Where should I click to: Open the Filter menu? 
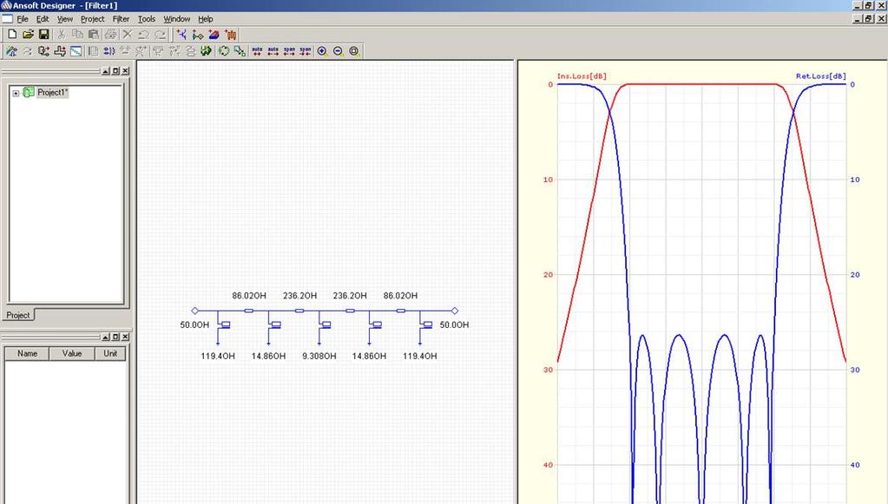pyautogui.click(x=121, y=19)
